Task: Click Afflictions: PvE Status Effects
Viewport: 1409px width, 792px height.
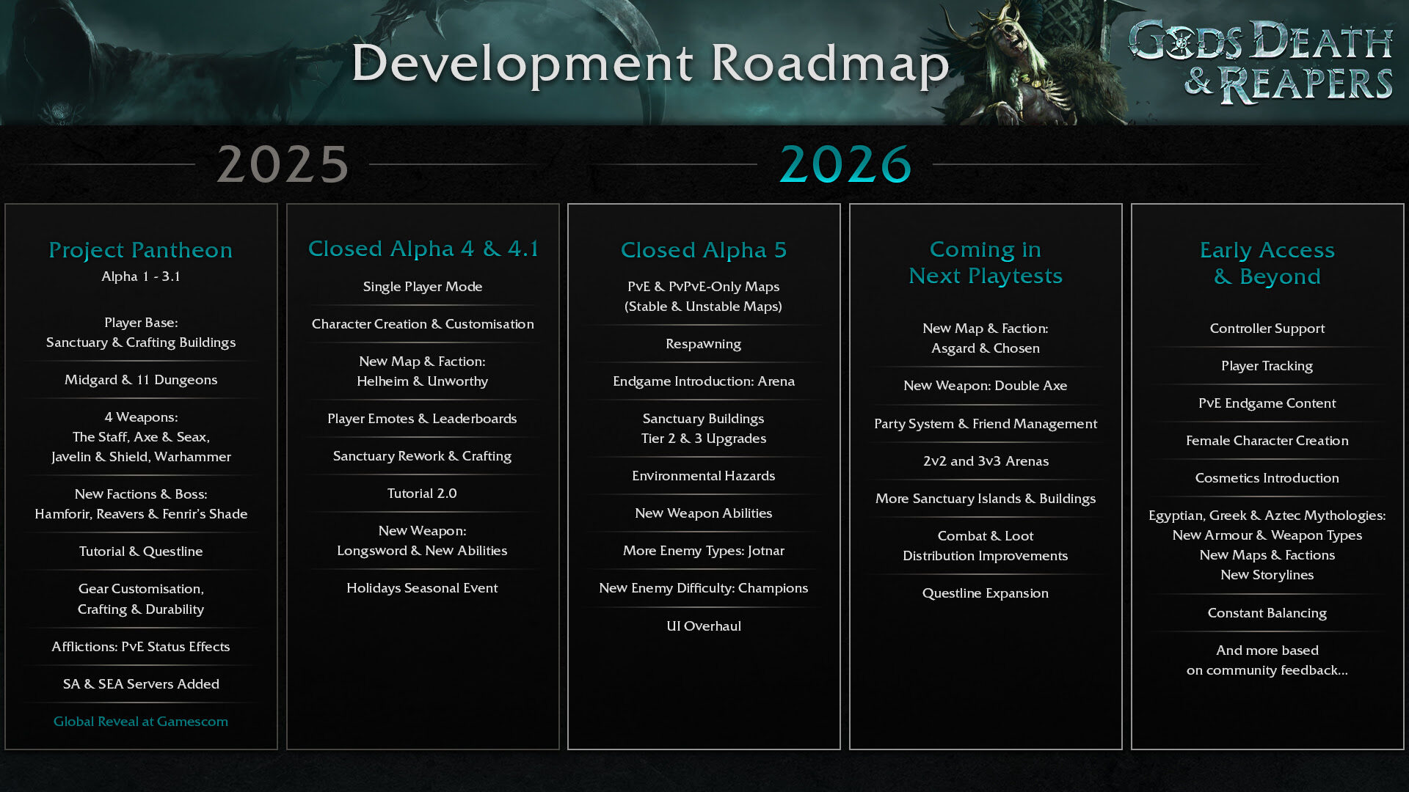Action: (141, 647)
